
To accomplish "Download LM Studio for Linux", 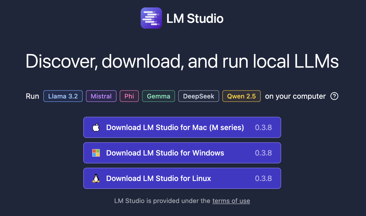I will click(x=159, y=178).
